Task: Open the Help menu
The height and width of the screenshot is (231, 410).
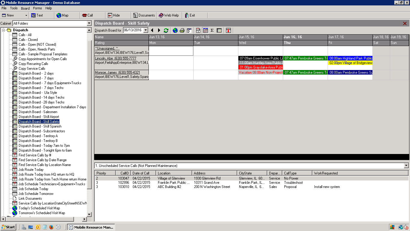Action: click(x=48, y=8)
